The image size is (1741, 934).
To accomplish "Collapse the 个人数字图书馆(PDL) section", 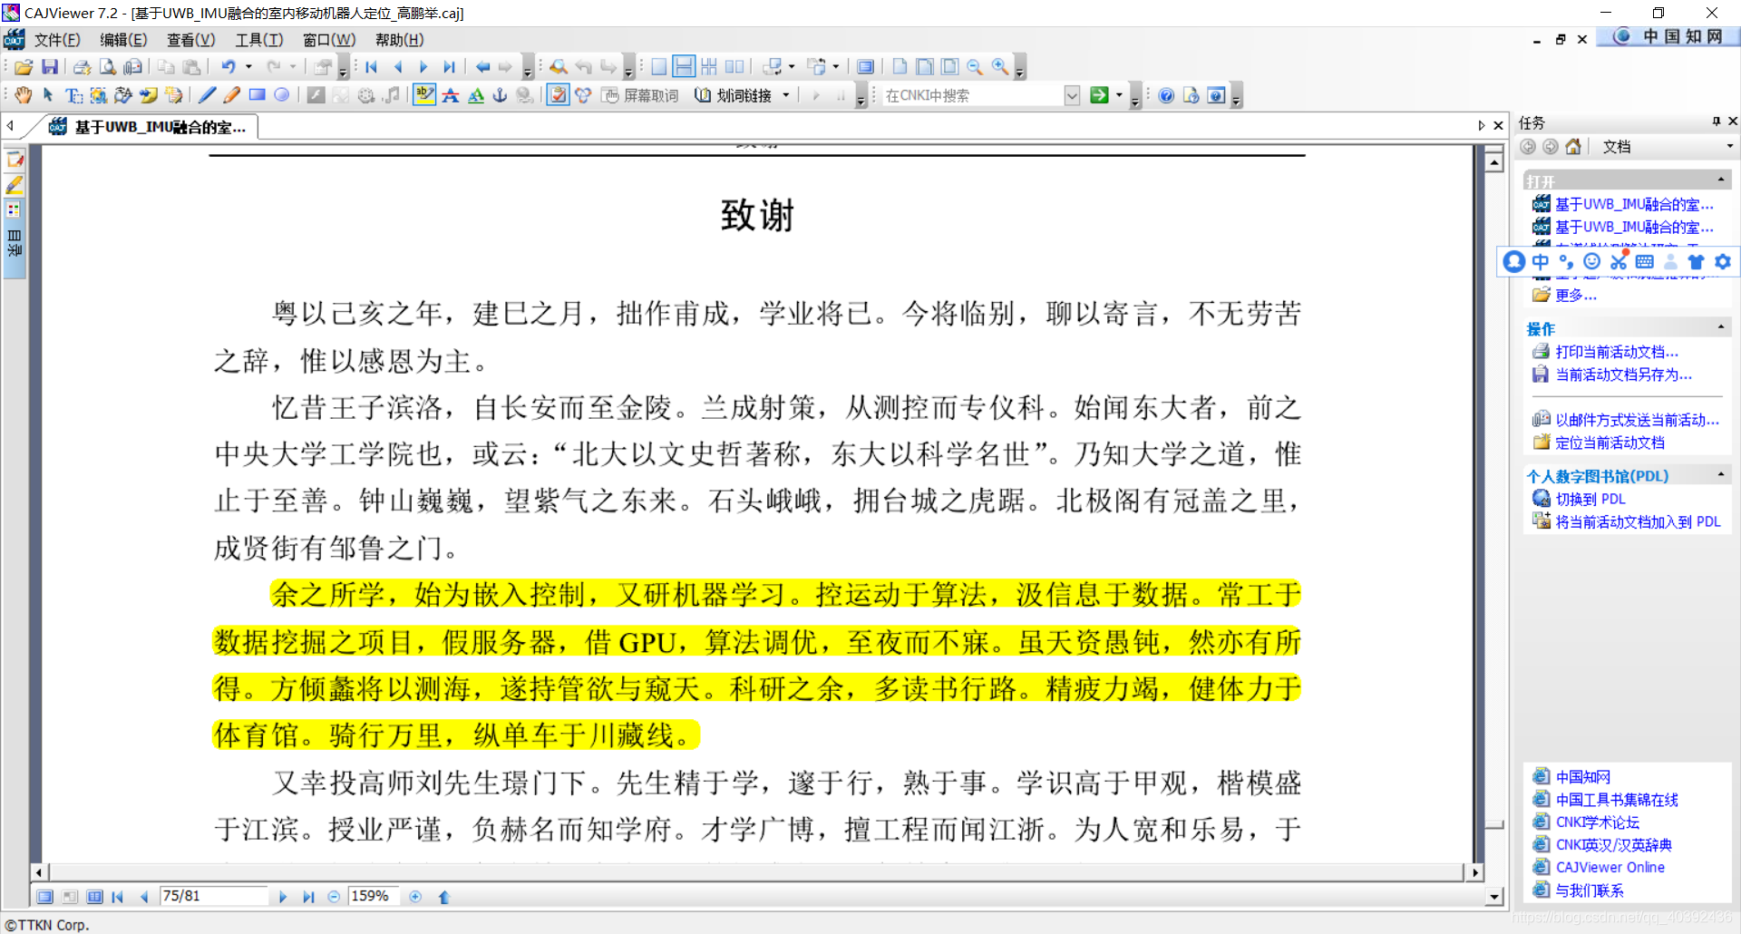I will (x=1721, y=474).
